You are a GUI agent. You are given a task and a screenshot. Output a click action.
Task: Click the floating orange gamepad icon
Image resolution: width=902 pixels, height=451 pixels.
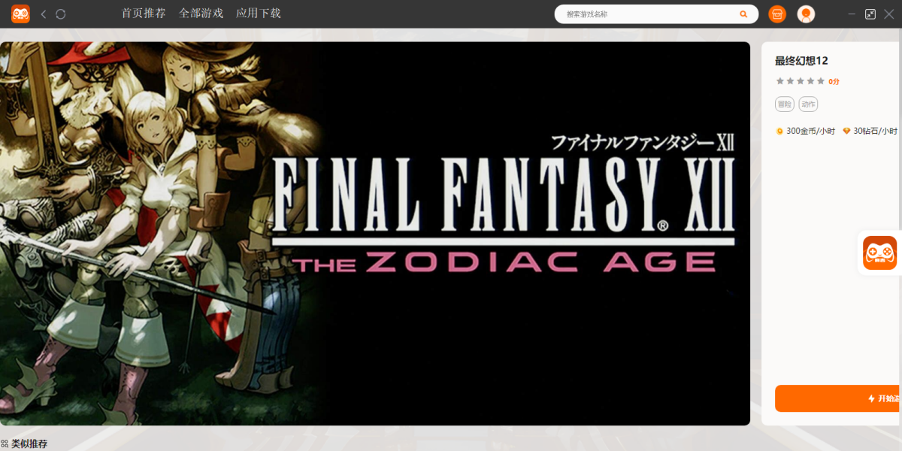point(879,253)
